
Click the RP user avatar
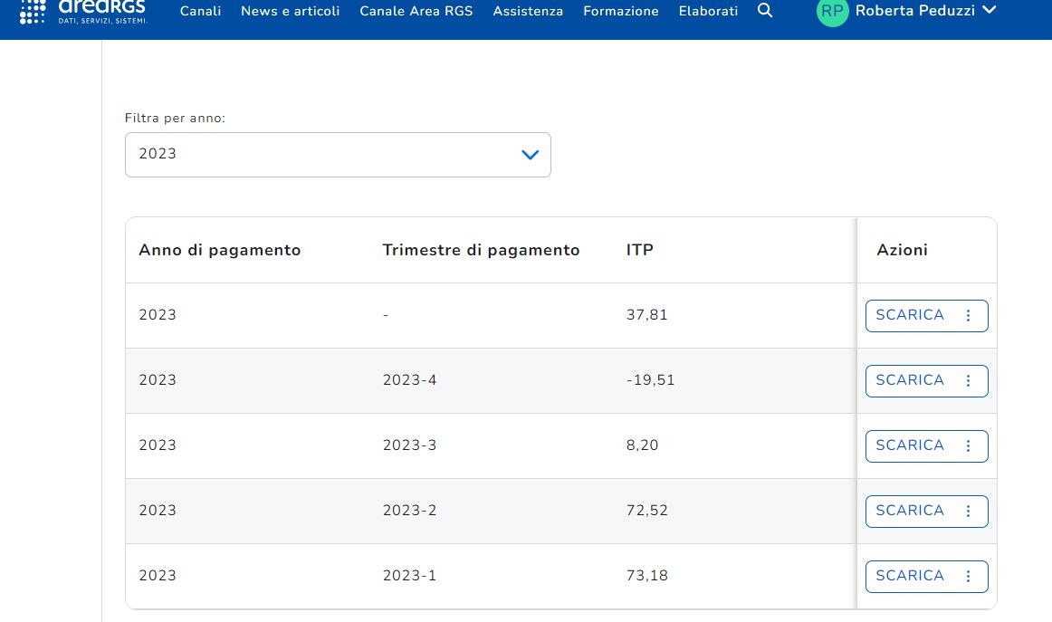pyautogui.click(x=832, y=11)
